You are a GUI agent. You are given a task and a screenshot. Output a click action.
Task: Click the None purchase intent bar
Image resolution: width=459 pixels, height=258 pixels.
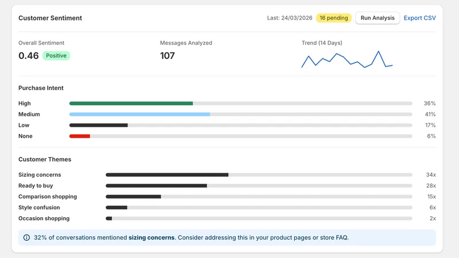(x=240, y=136)
